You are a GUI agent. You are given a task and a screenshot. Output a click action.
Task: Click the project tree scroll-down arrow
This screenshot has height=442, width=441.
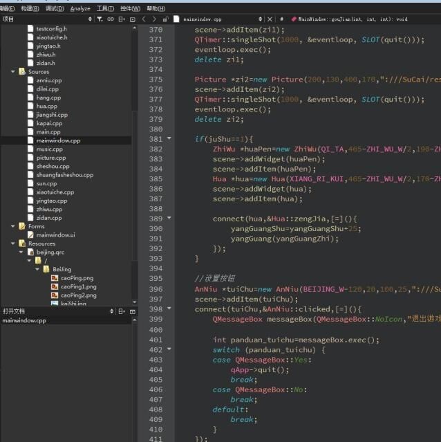tap(134, 302)
